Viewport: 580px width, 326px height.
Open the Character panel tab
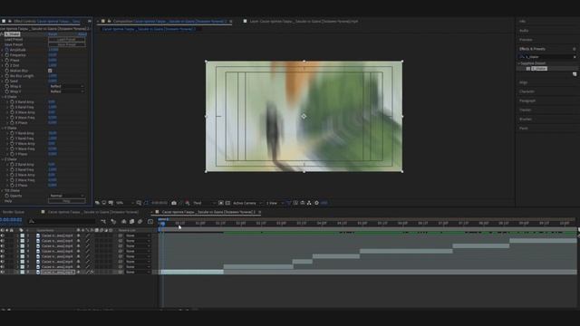(x=527, y=91)
